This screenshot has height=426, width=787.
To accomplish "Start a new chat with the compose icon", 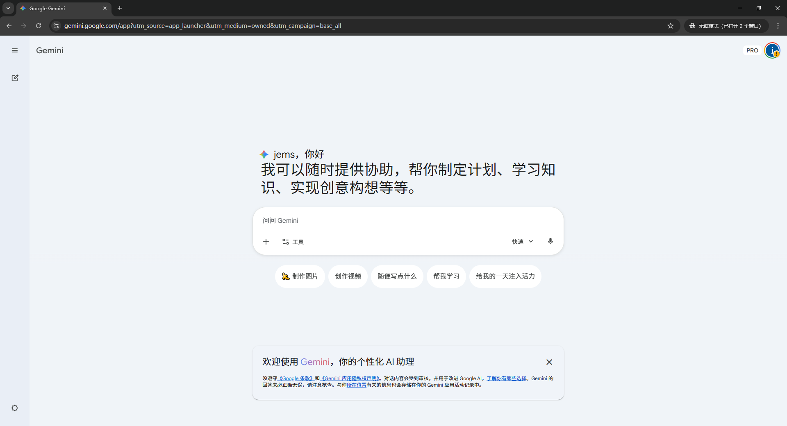I will 15,78.
